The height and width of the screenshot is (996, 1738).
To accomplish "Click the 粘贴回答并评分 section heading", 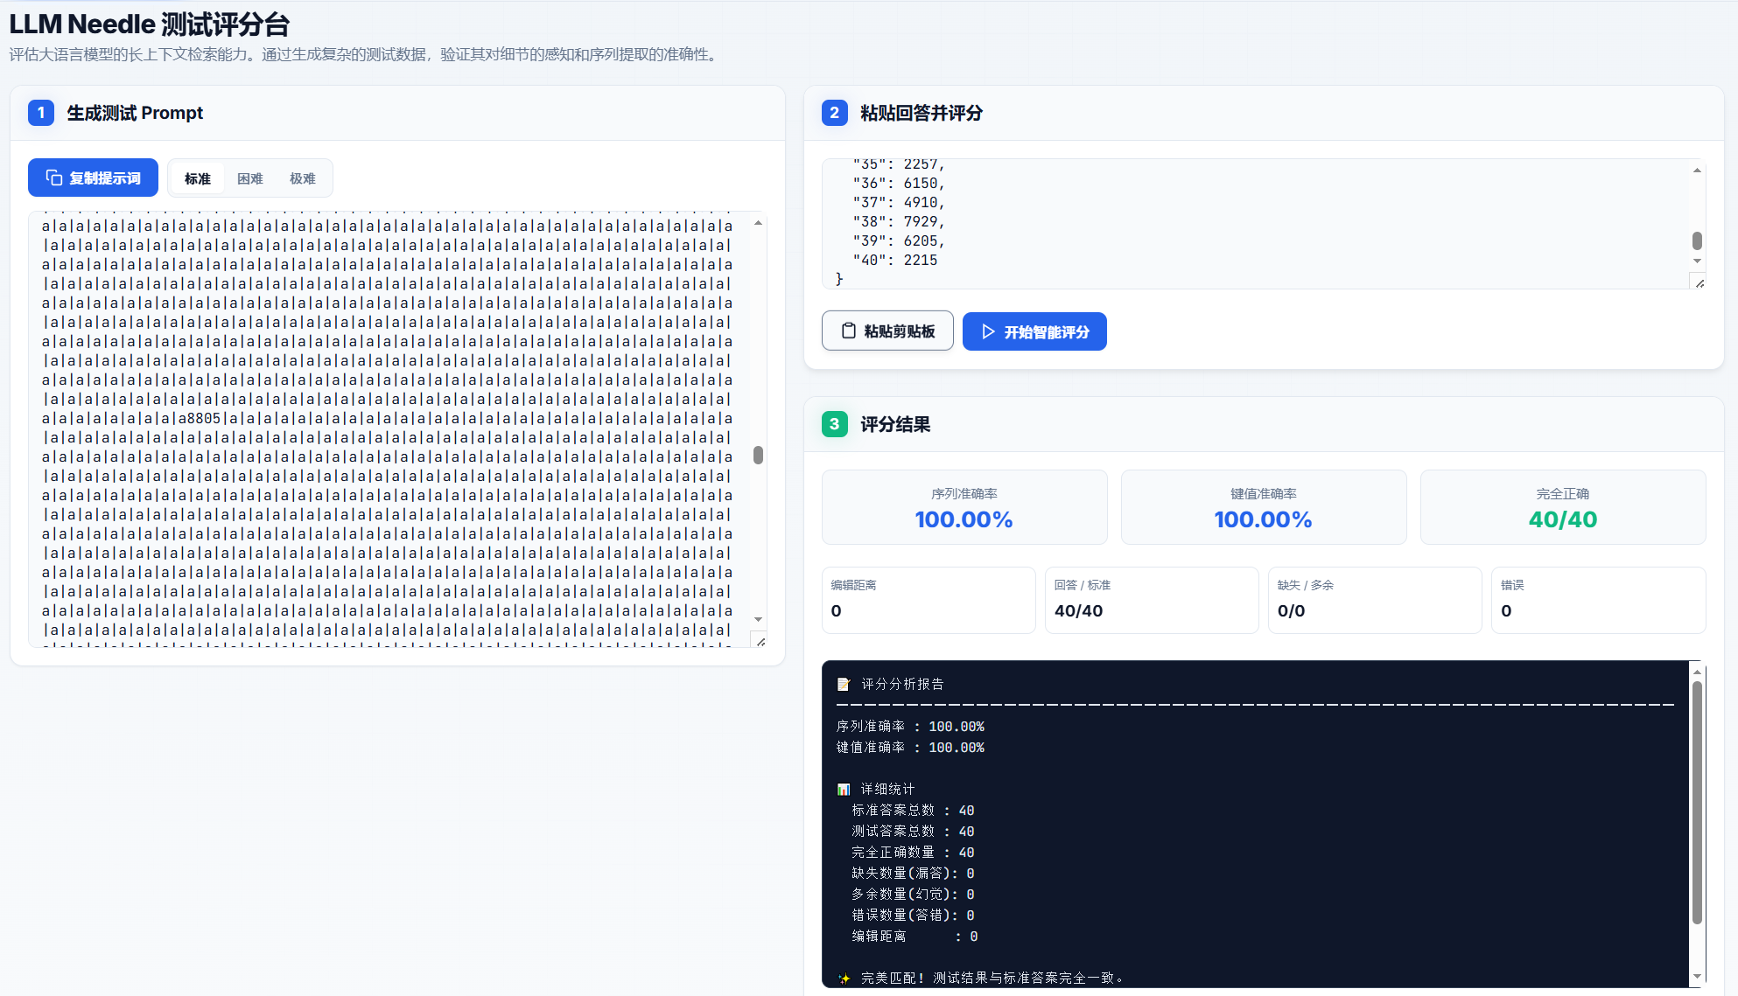I will [x=922, y=113].
